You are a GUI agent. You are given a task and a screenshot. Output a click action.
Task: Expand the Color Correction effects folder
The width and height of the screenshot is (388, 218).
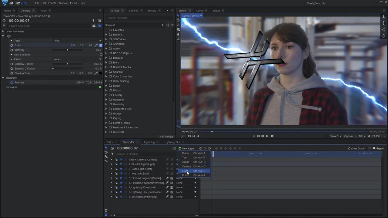tap(106, 76)
